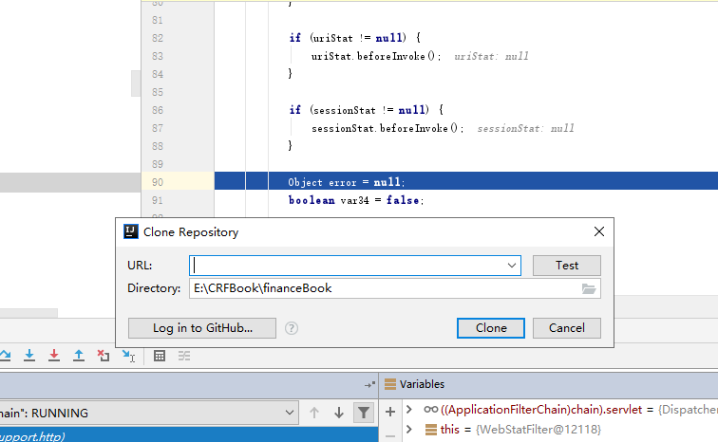The width and height of the screenshot is (718, 442).
Task: Select the highlighted stack frame row
Action: (x=189, y=434)
